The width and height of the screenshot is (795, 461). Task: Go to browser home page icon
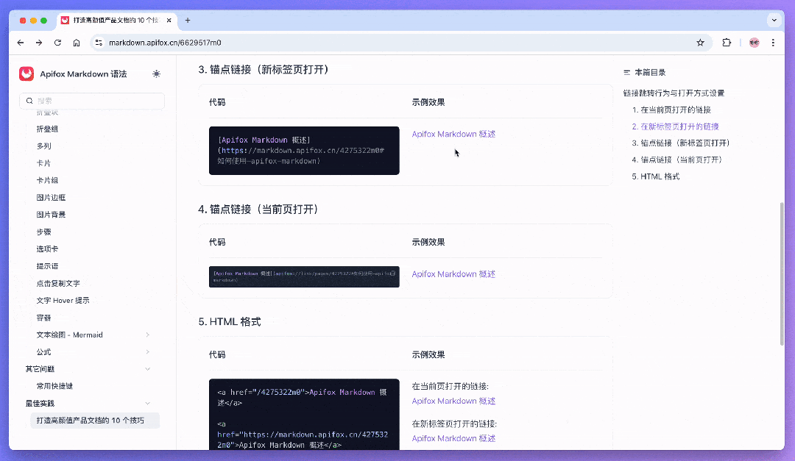77,43
